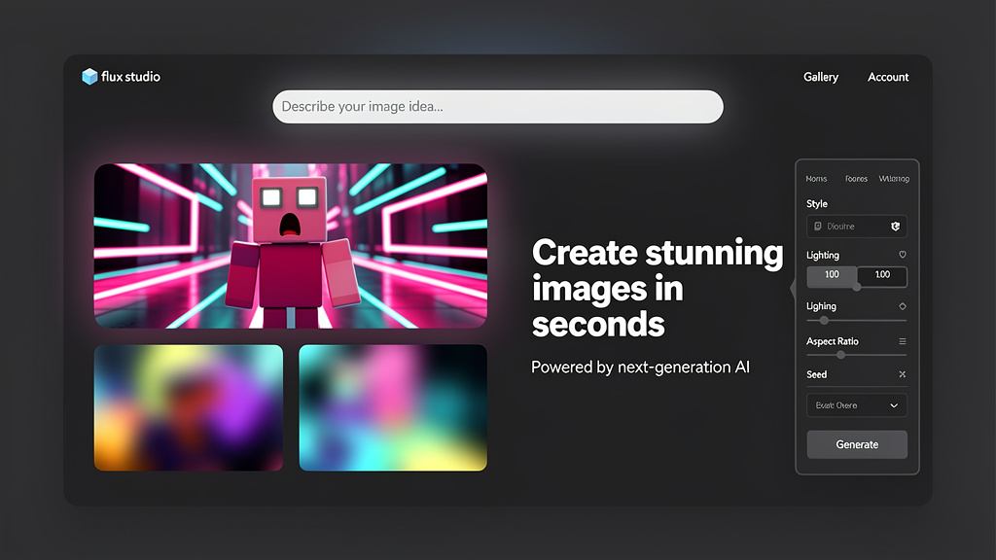The image size is (996, 560).
Task: Focus the 'Describe your image idea...' field
Action: 498,107
